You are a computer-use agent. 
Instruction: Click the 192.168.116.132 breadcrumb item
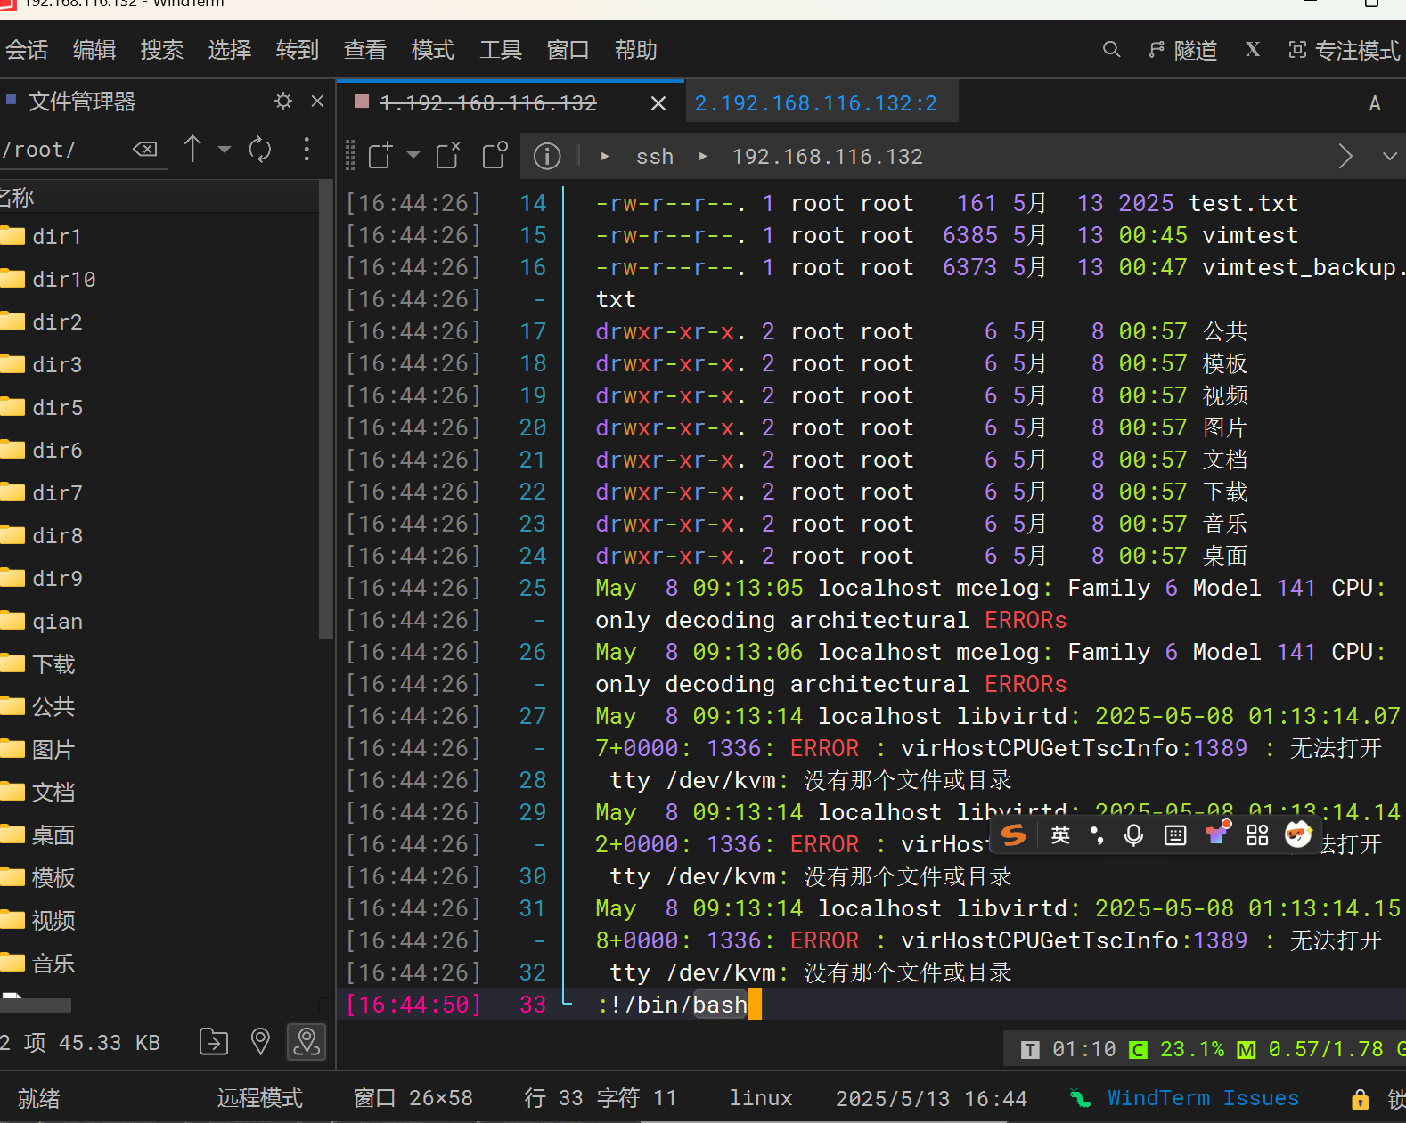827,157
